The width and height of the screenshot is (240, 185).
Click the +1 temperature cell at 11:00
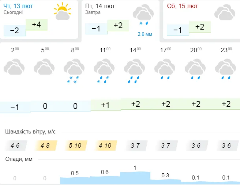[x=106, y=105]
